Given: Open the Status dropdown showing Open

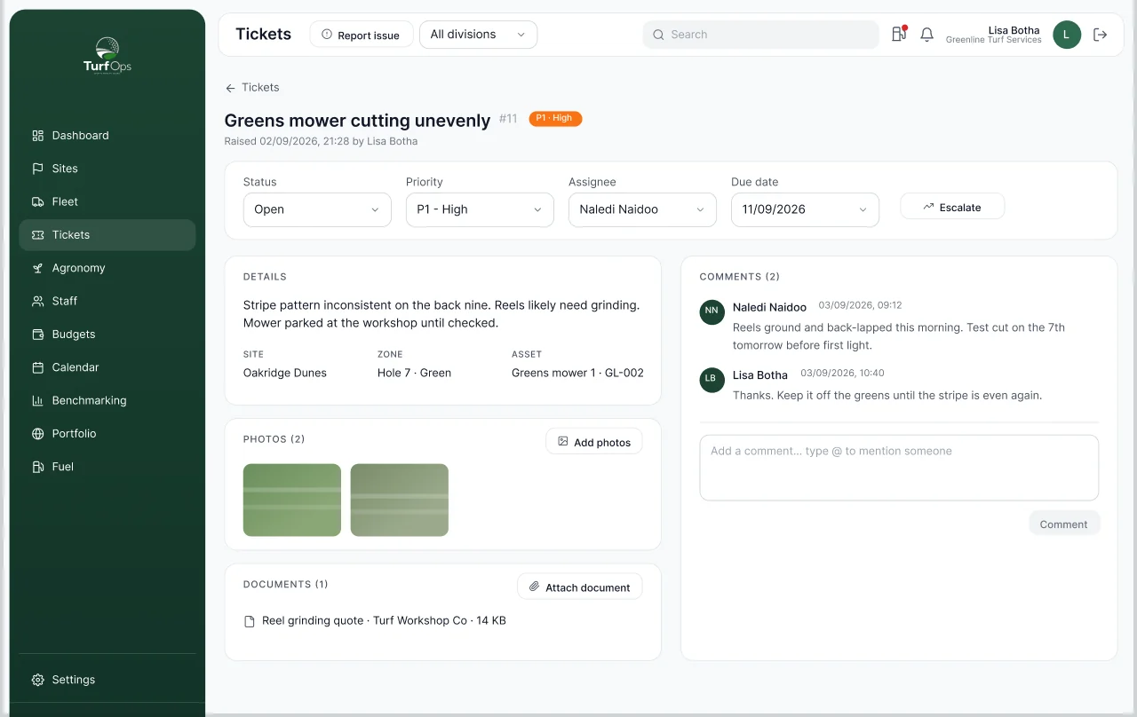Looking at the screenshot, I should [317, 209].
